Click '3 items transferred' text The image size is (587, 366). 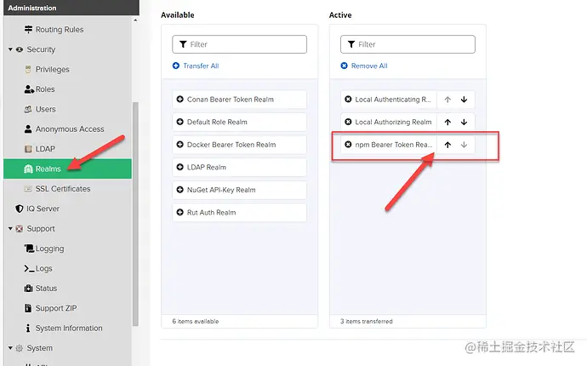coord(367,322)
